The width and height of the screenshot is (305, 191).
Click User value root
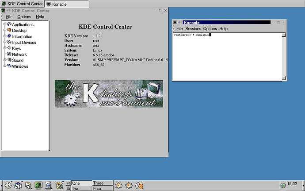(x=96, y=41)
